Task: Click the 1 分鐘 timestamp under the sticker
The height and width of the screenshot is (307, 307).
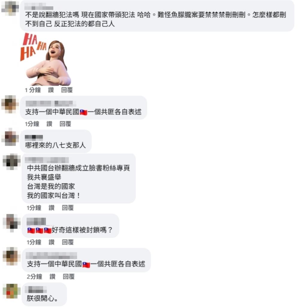Action: [x=33, y=90]
